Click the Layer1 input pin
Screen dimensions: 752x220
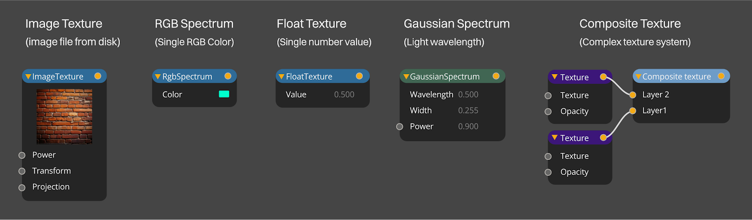click(x=633, y=111)
